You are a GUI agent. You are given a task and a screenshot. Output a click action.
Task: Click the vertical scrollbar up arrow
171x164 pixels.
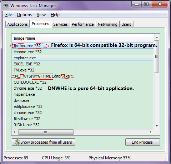[x=157, y=37]
